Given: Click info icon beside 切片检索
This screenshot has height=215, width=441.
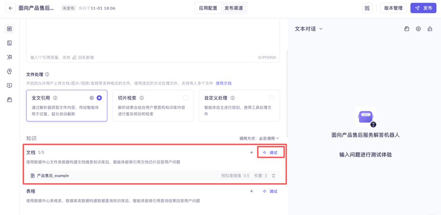Looking at the screenshot, I should [x=142, y=98].
